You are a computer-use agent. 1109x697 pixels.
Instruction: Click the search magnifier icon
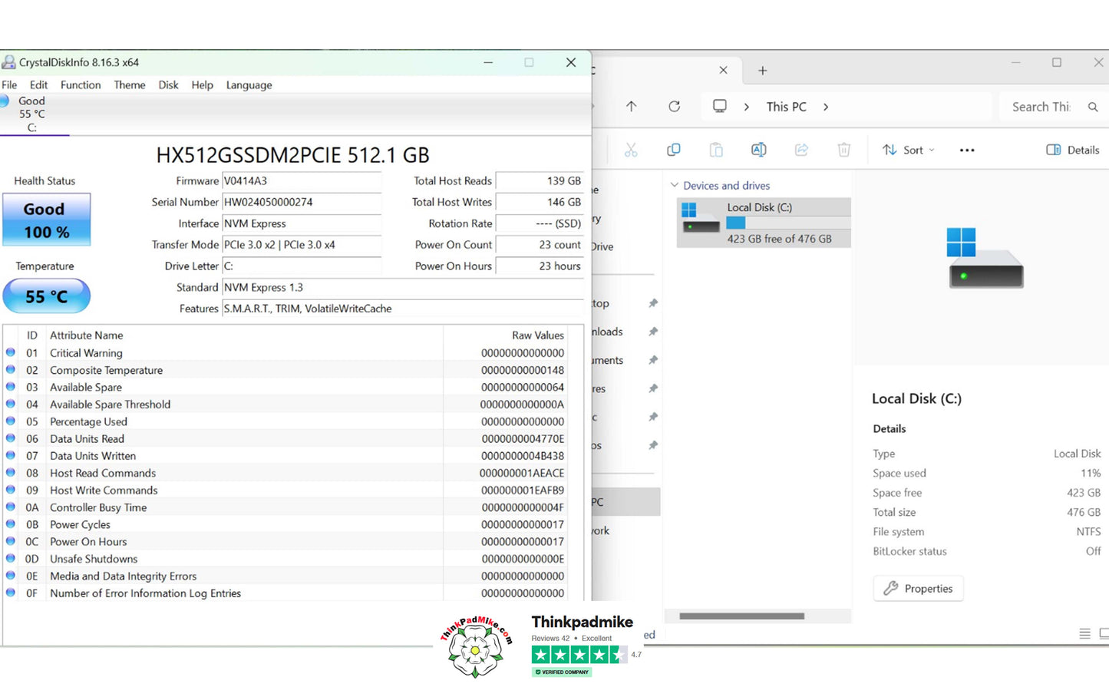[x=1093, y=107]
